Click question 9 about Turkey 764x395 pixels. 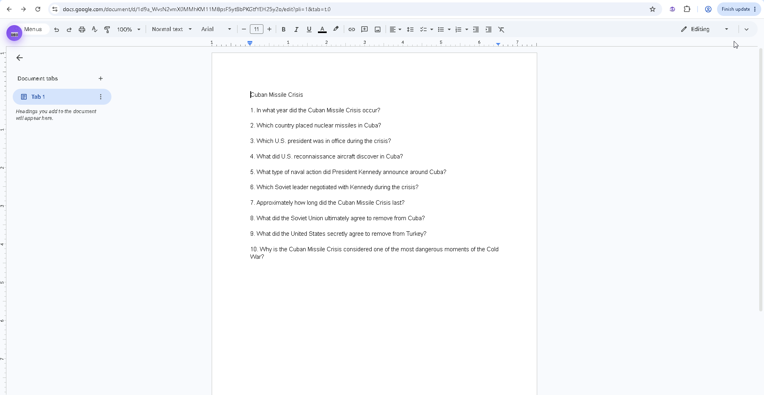pyautogui.click(x=338, y=234)
